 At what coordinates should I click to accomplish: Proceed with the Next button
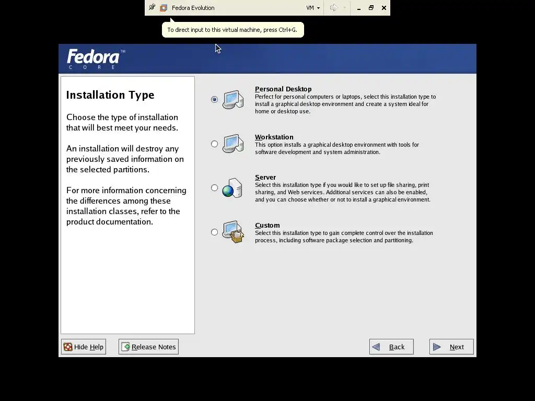click(x=451, y=347)
